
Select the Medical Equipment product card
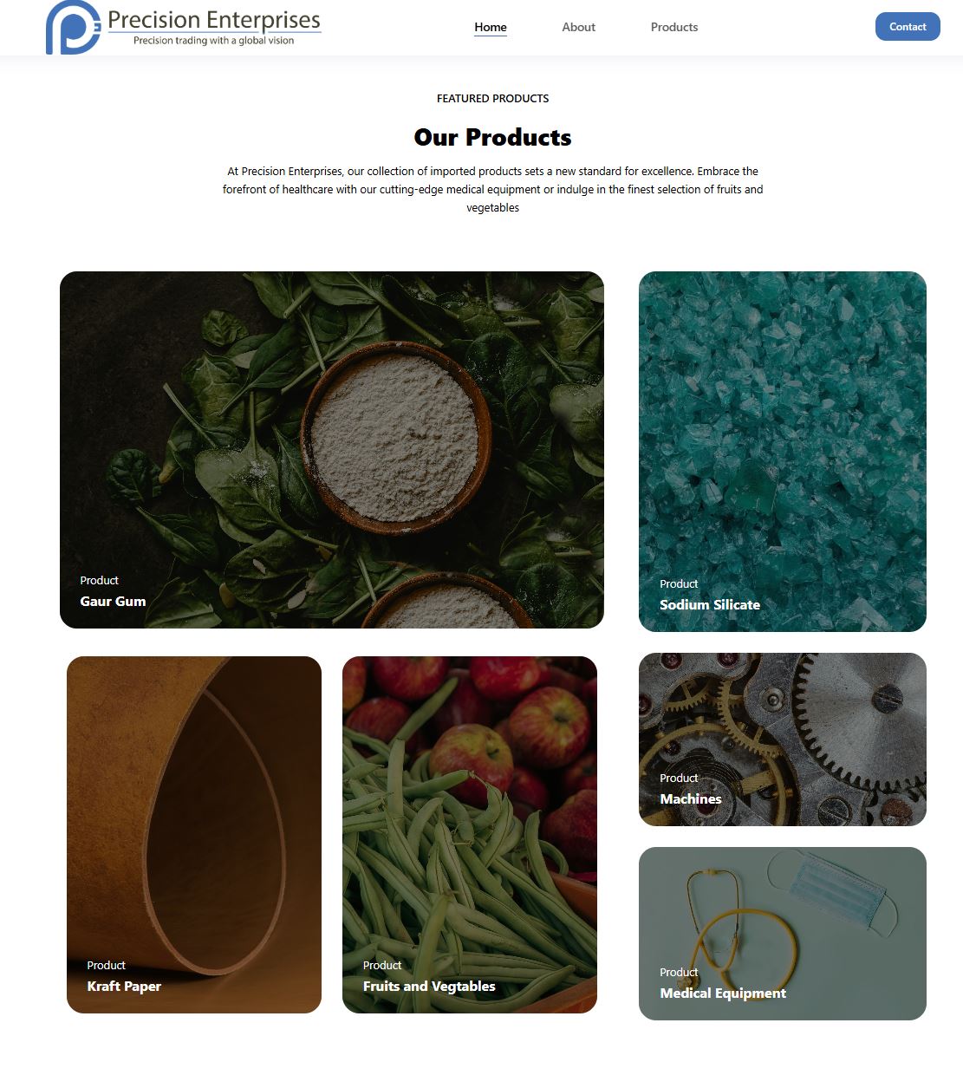coord(783,934)
